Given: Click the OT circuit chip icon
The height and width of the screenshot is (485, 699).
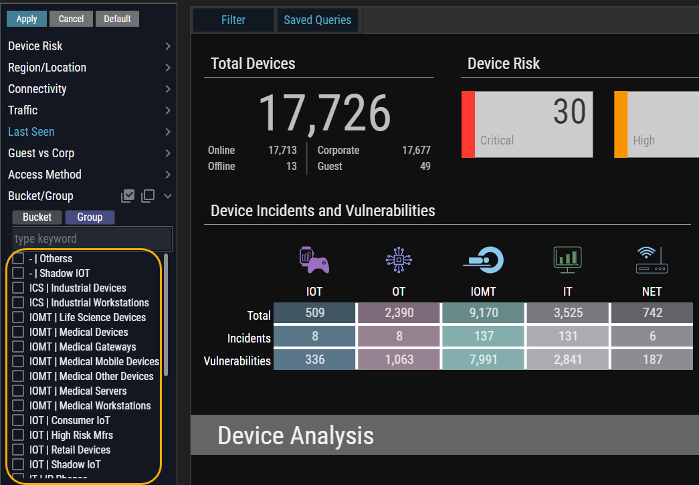Looking at the screenshot, I should 399,260.
